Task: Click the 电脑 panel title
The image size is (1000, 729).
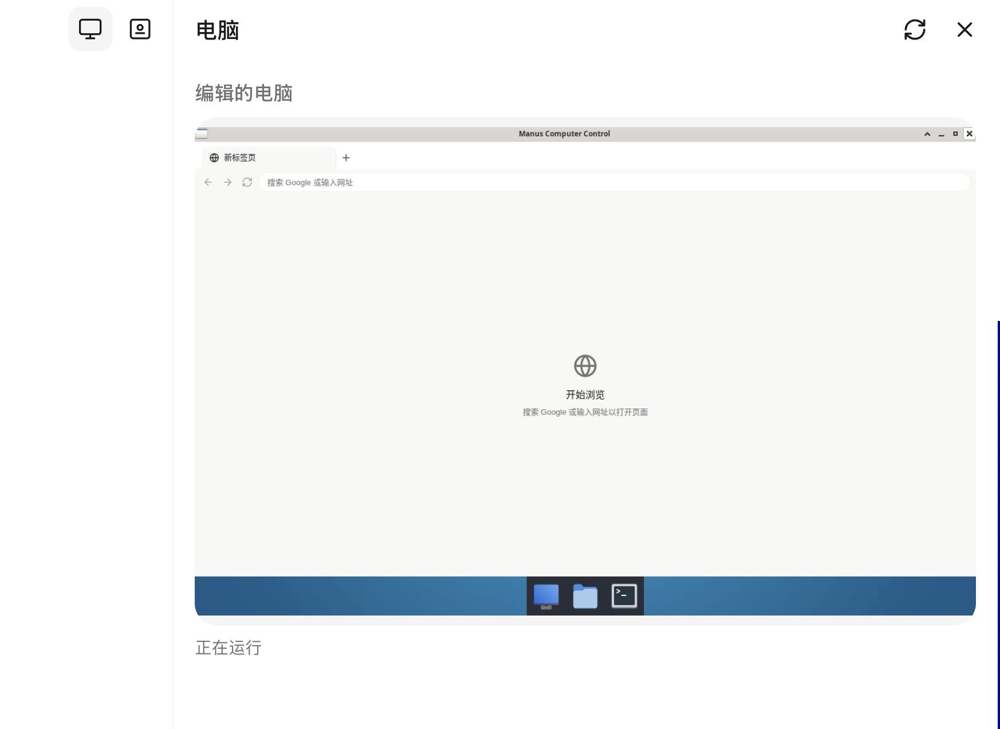Action: (217, 30)
